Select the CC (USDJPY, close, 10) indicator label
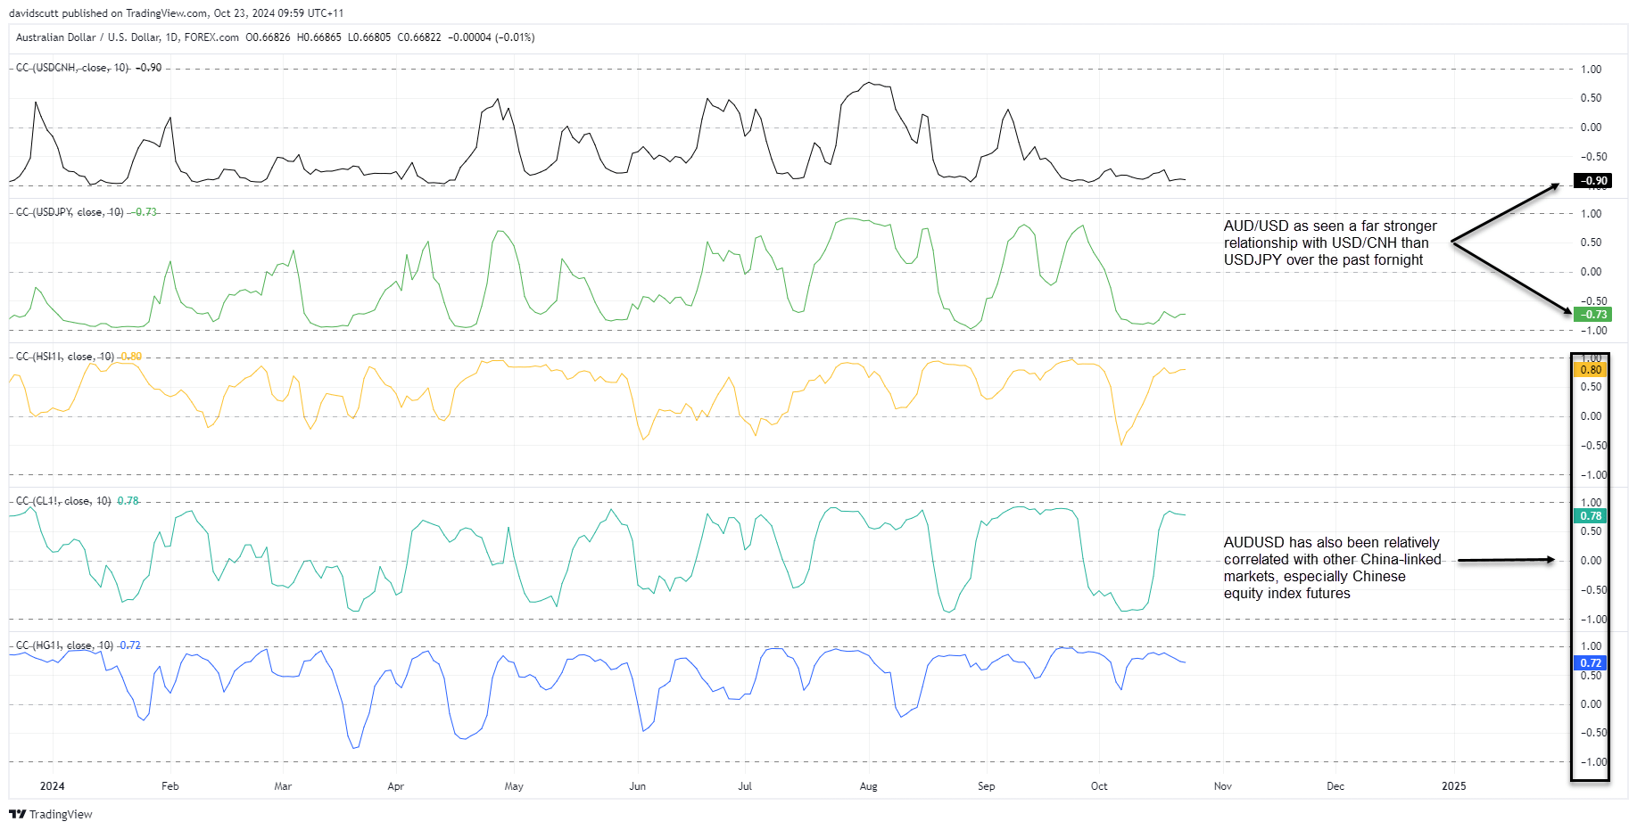1637x830 pixels. tap(70, 212)
